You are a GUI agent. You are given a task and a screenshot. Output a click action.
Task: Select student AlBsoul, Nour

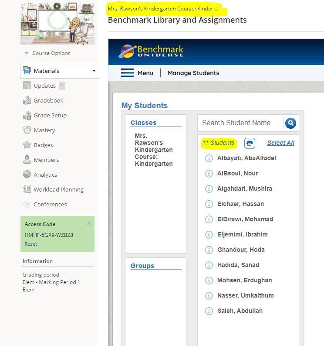pos(237,174)
